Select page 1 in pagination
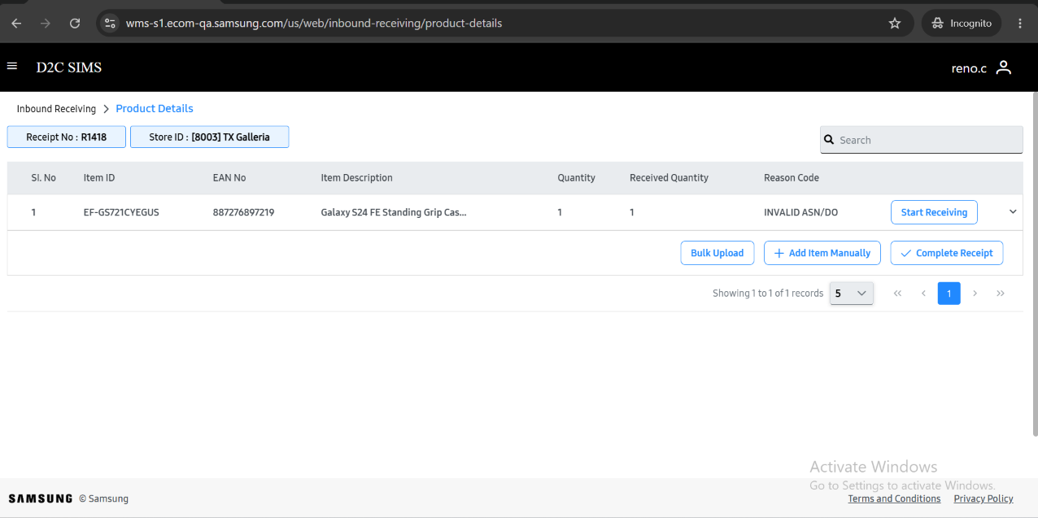1038x518 pixels. 949,294
